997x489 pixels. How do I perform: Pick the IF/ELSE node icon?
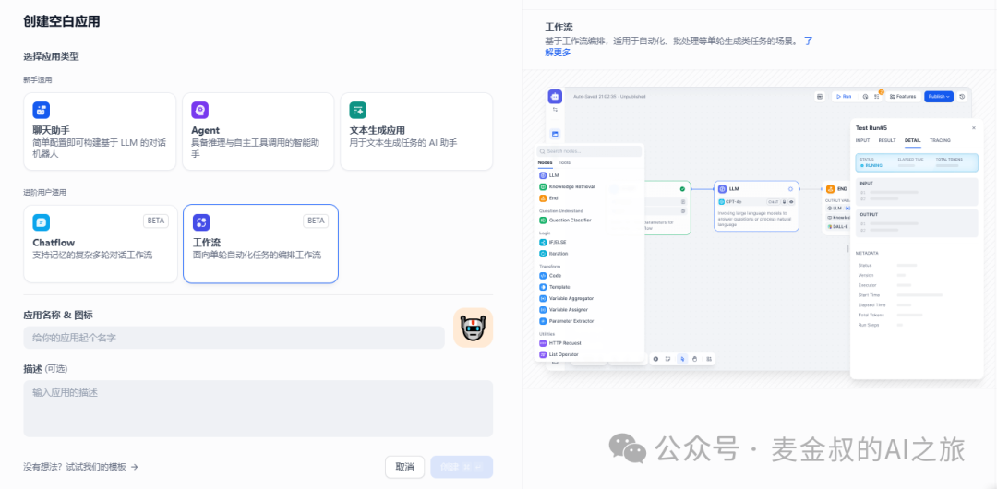(x=543, y=243)
